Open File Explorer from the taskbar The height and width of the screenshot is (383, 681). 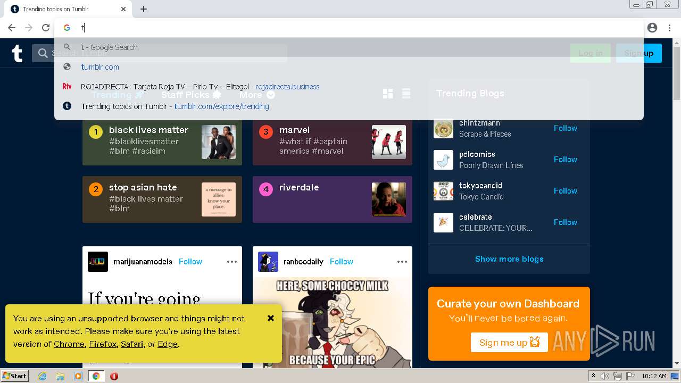[60, 376]
